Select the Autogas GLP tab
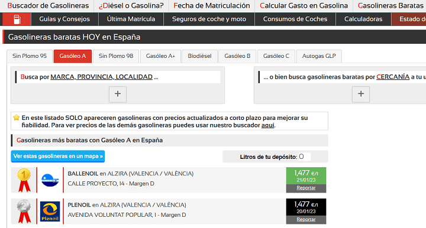 319,56
